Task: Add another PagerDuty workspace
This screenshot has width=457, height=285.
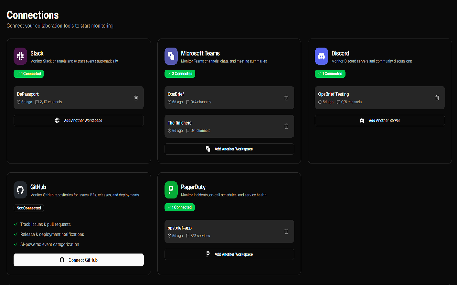Action: coord(229,254)
